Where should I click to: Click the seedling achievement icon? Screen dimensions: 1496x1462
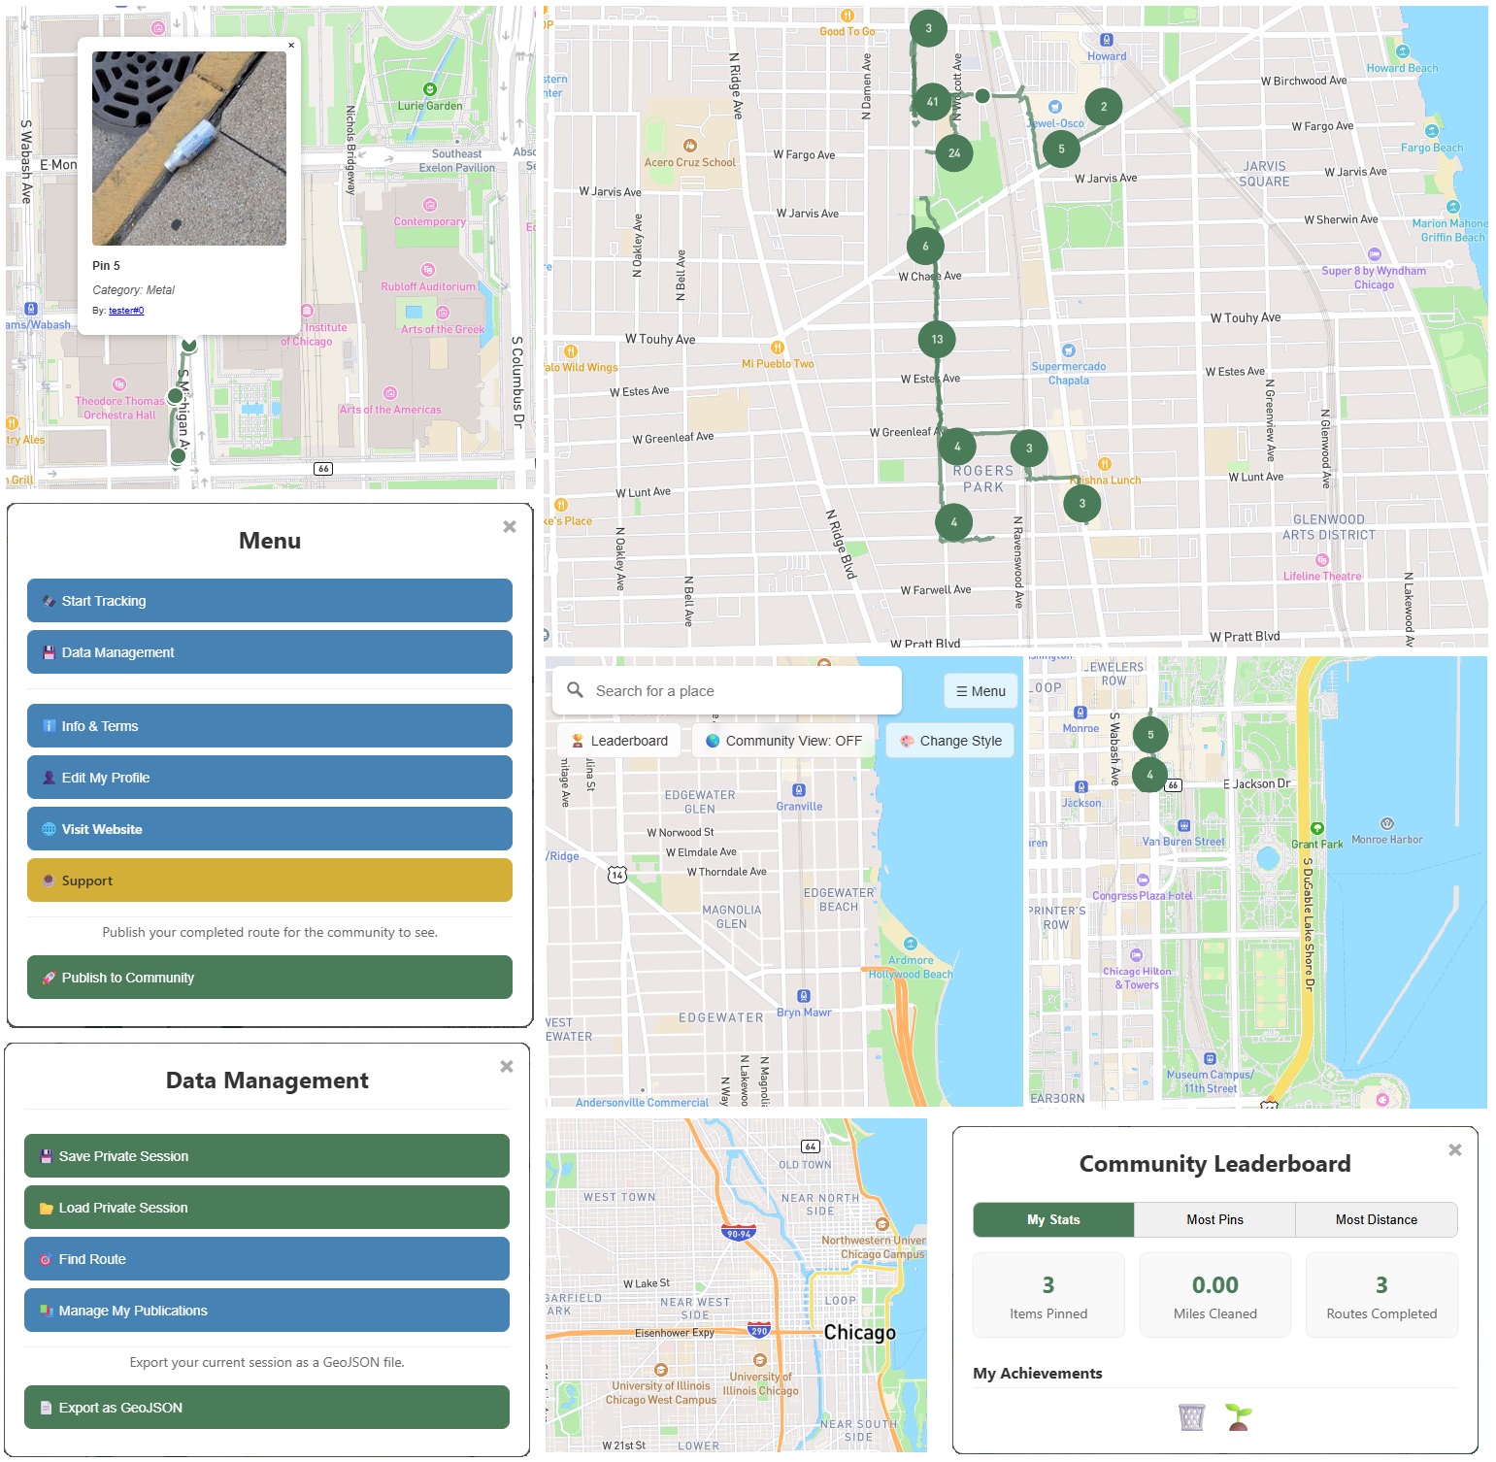[1240, 1416]
